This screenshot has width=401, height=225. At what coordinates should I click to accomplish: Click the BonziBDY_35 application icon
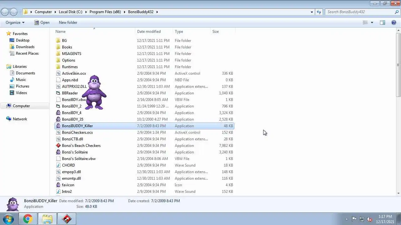click(58, 119)
